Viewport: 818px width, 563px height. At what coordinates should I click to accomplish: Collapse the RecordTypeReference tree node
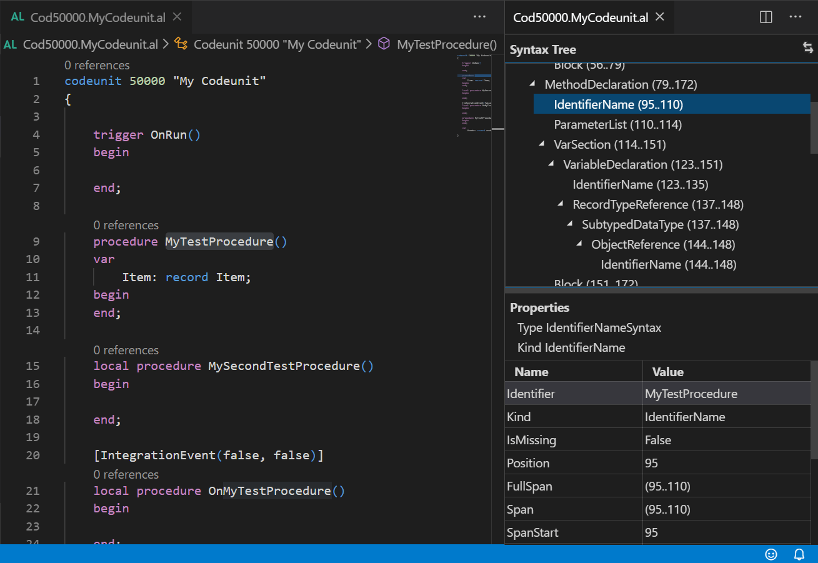(x=560, y=204)
